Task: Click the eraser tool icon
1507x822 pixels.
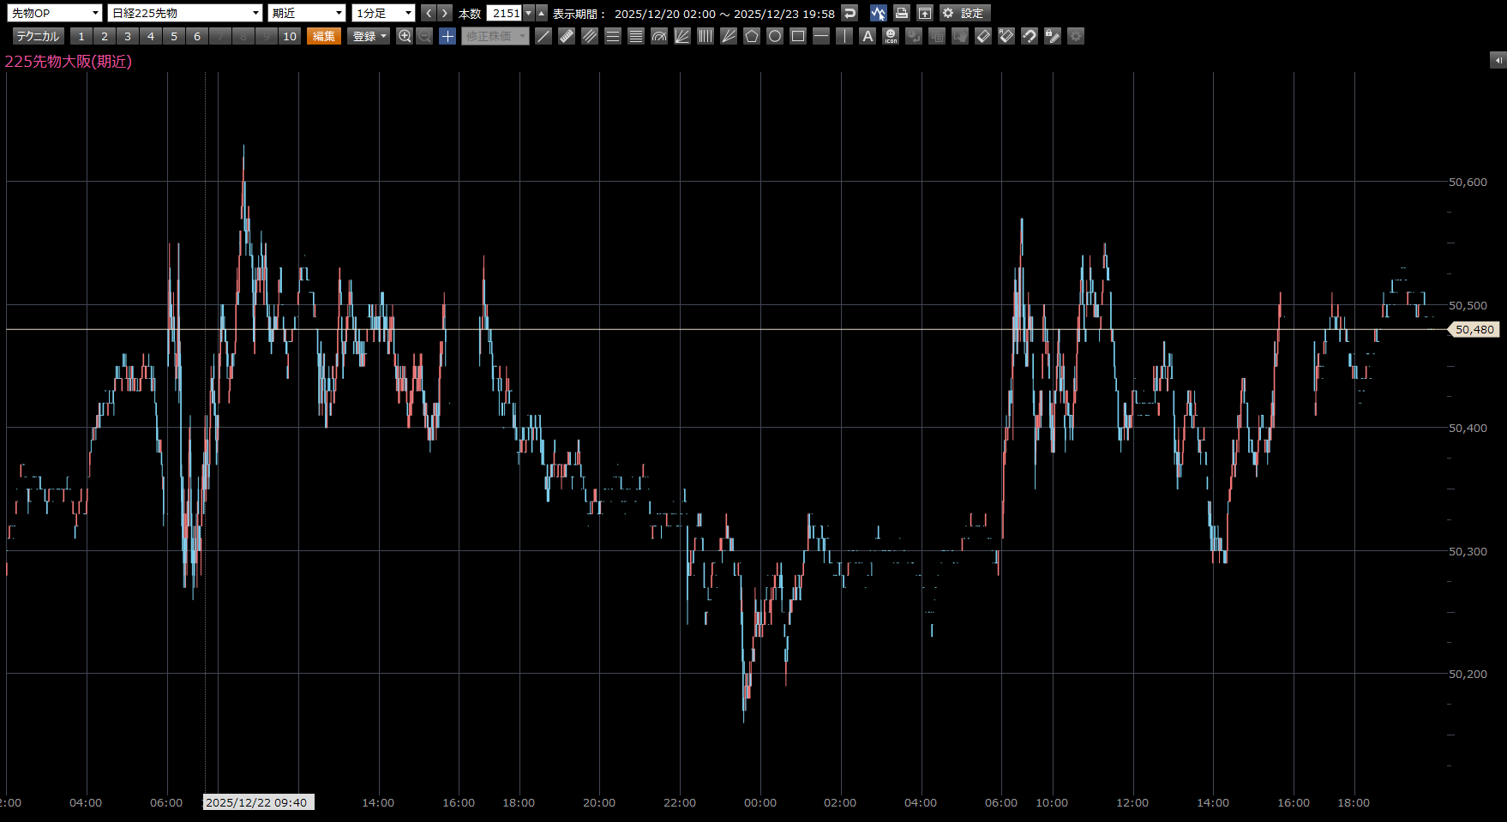Action: point(983,36)
